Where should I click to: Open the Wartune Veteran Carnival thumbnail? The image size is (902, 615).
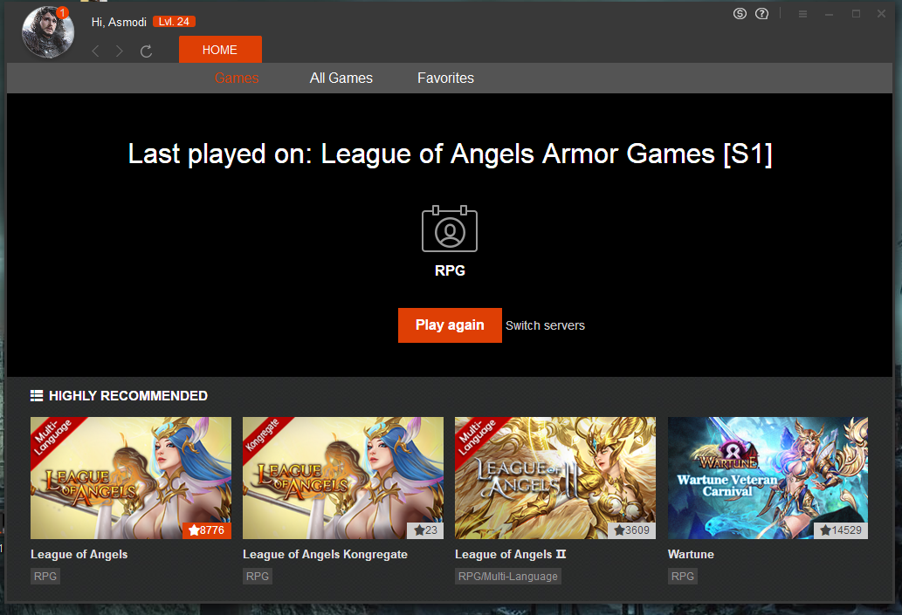coord(768,477)
